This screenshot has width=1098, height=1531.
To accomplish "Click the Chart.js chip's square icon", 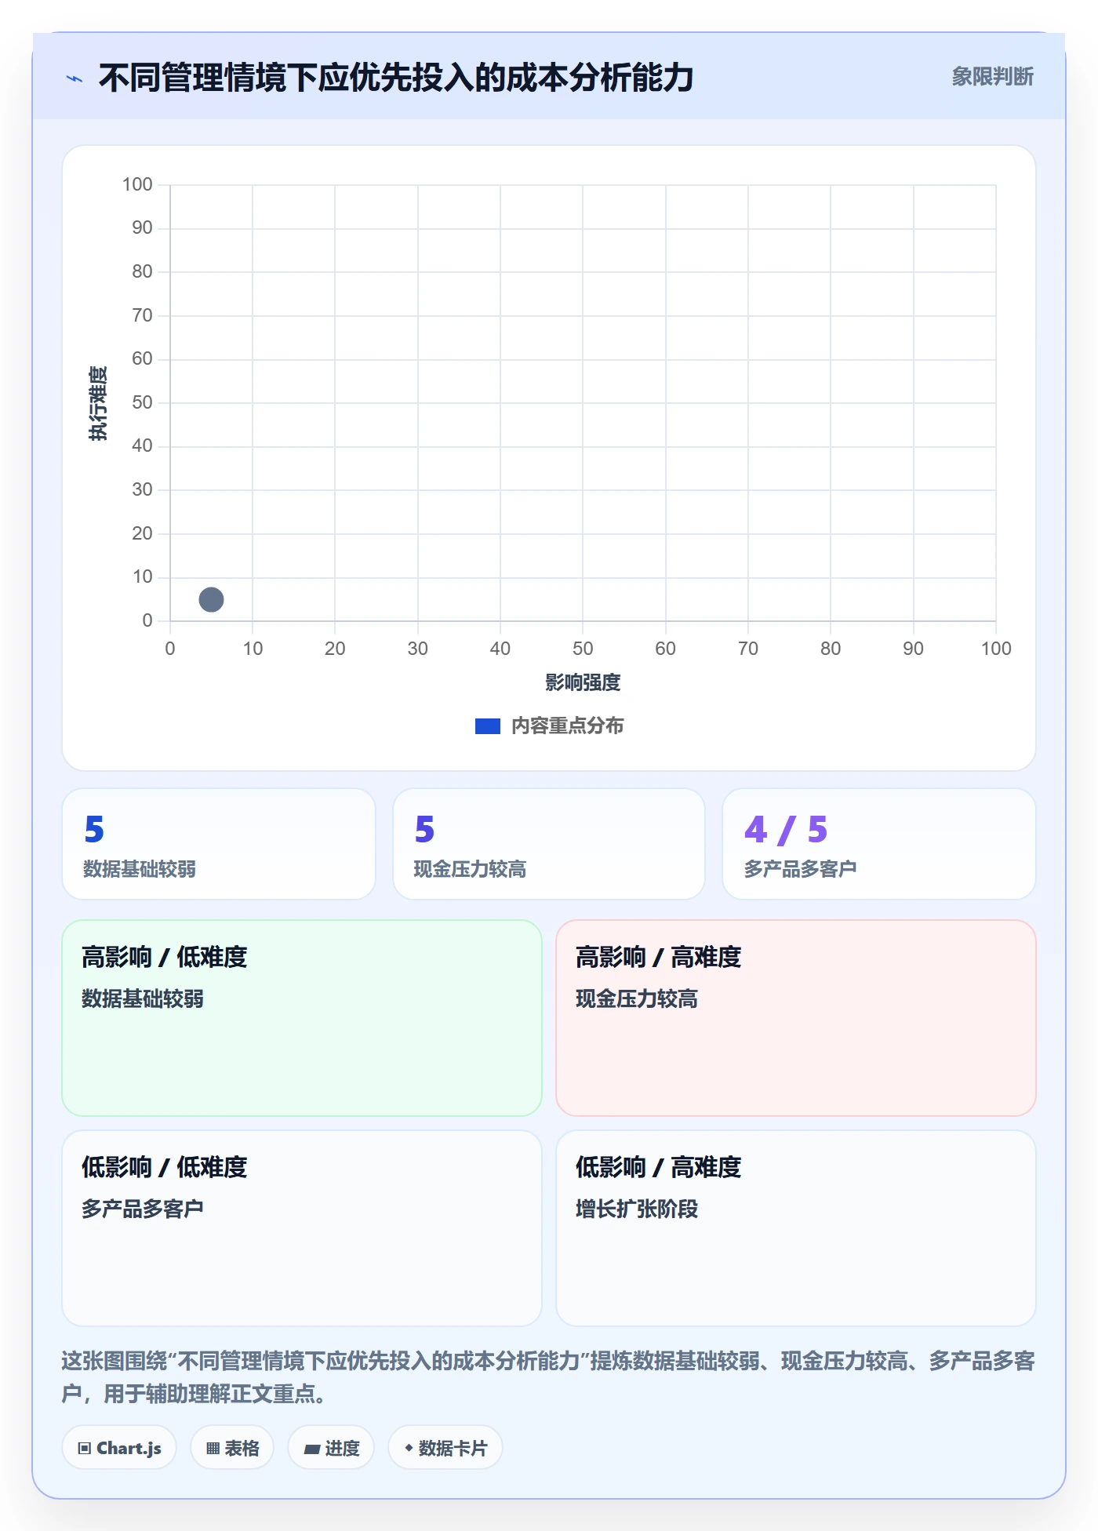I will tap(85, 1449).
